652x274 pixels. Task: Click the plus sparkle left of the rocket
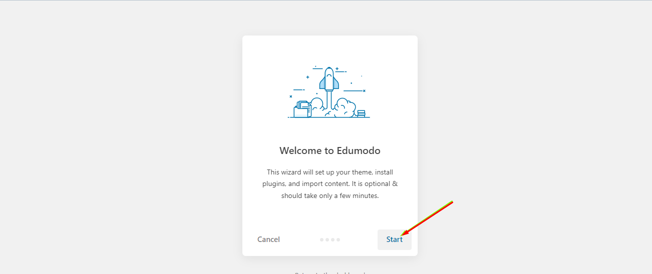[307, 77]
